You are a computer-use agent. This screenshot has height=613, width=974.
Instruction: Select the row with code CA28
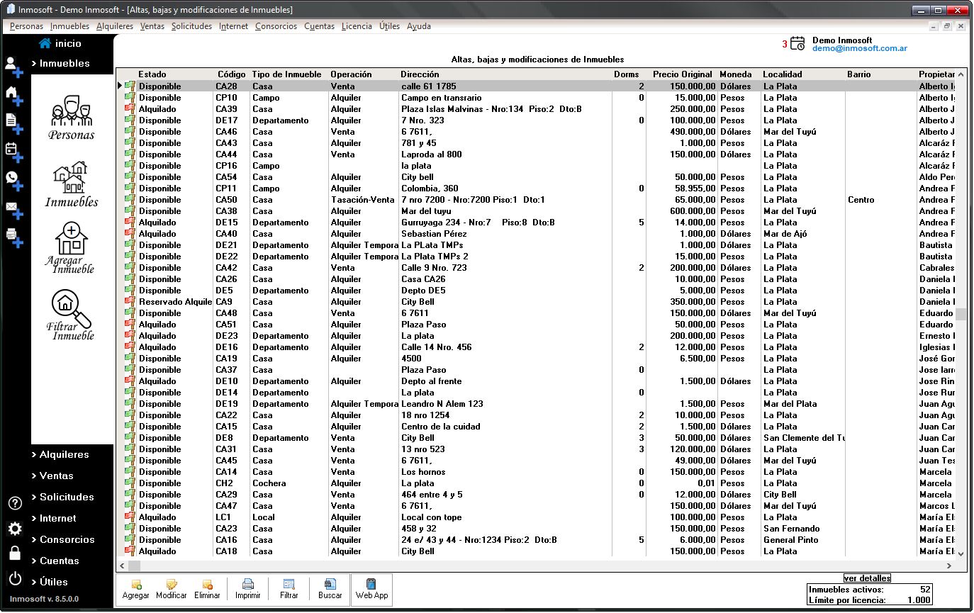tap(535, 86)
